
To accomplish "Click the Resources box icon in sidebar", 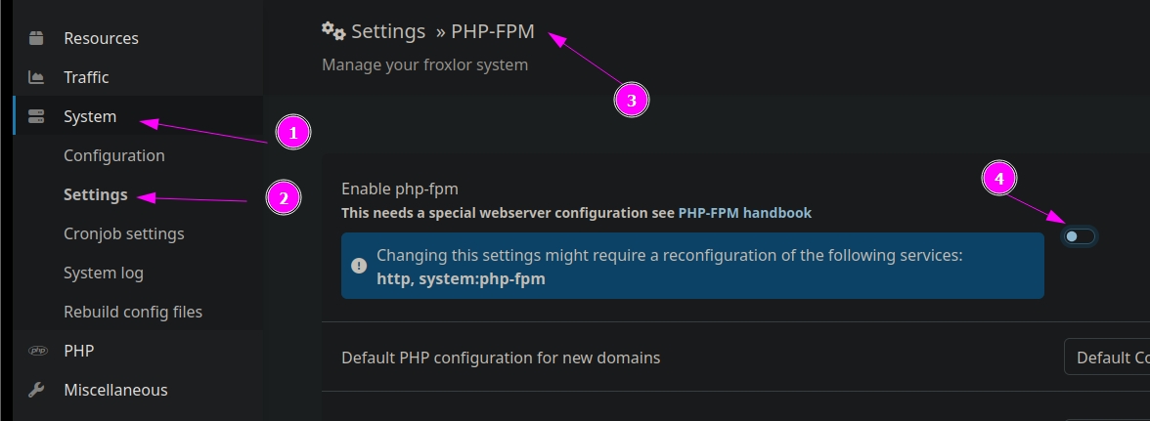I will [x=36, y=38].
